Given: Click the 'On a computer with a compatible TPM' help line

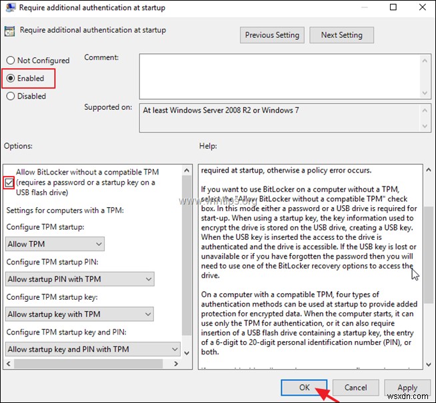Looking at the screenshot, I should coord(290,294).
